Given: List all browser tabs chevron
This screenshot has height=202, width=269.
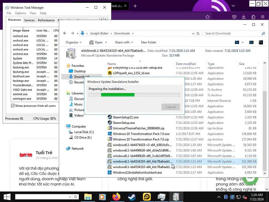Looking at the screenshot, I should (233, 6).
